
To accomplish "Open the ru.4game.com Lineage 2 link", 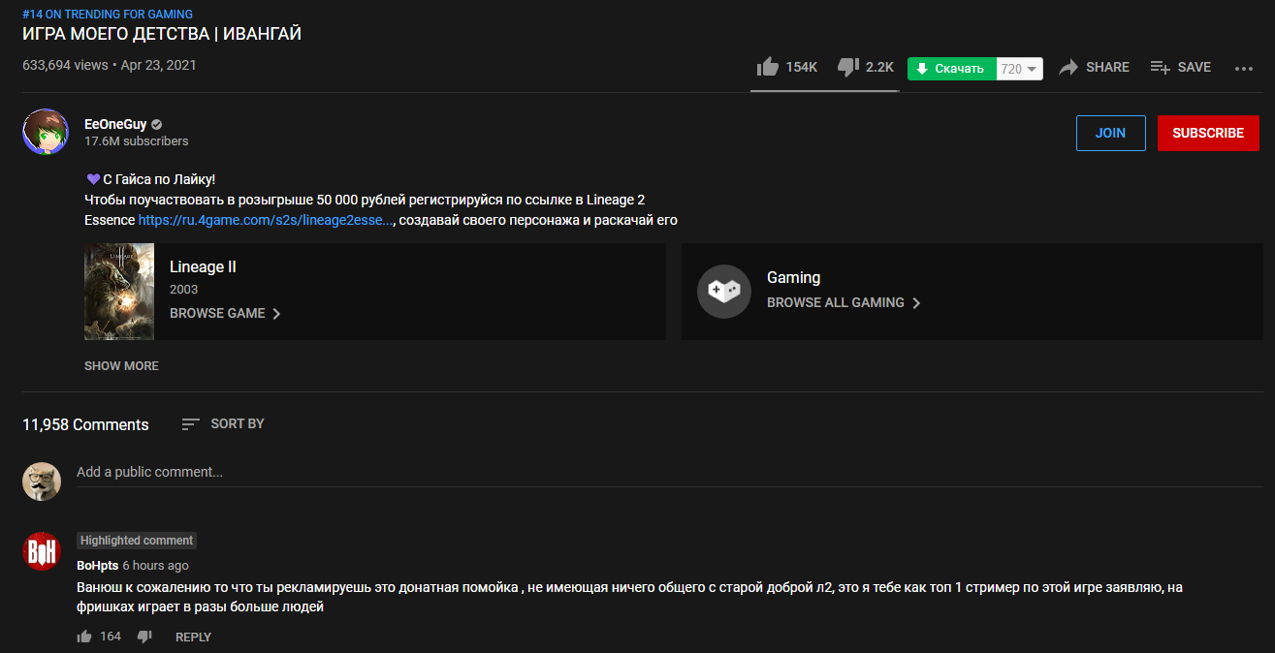I will tap(266, 220).
